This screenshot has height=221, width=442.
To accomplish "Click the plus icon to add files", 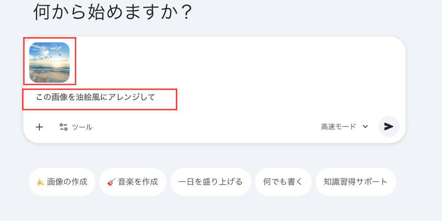I will (x=39, y=127).
